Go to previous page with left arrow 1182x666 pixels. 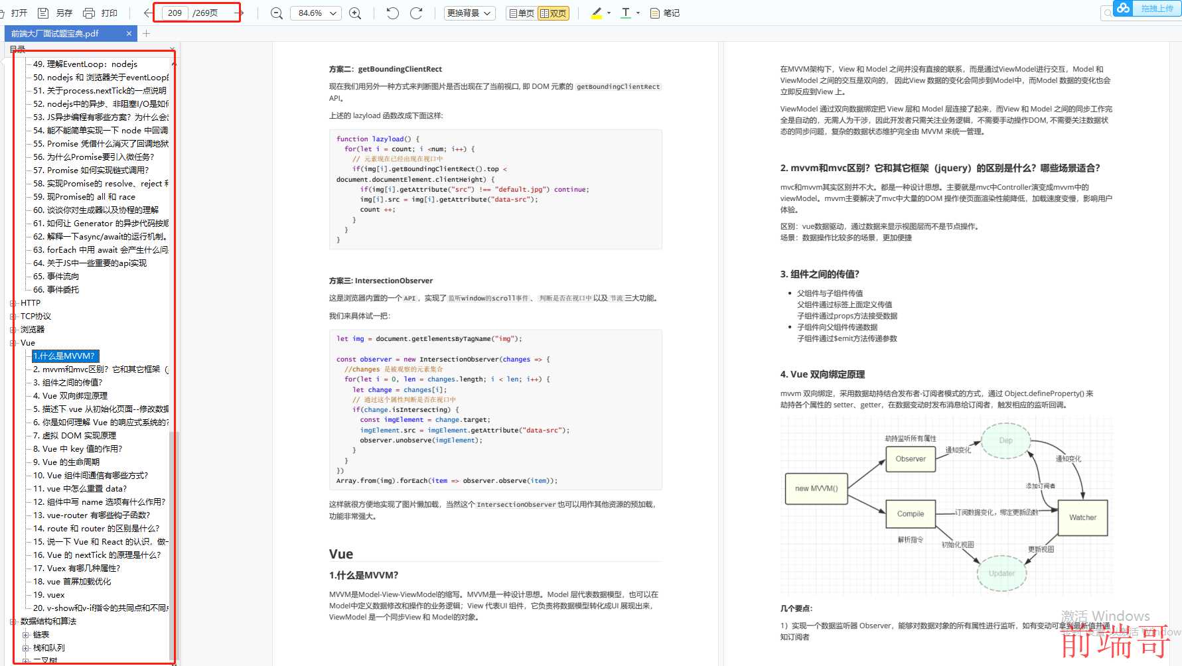coord(147,13)
